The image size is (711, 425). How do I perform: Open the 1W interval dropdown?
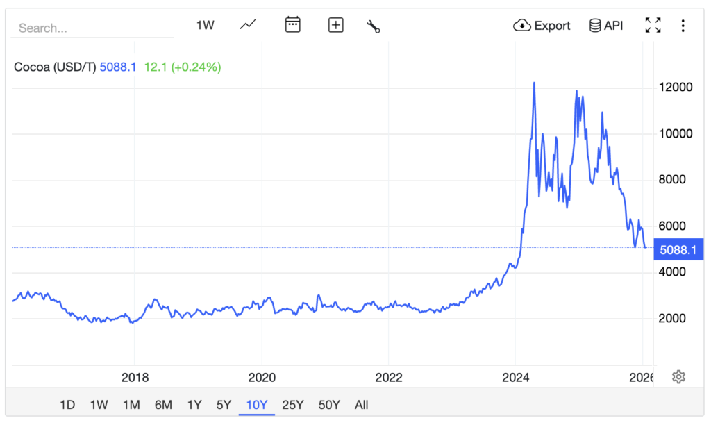(205, 26)
